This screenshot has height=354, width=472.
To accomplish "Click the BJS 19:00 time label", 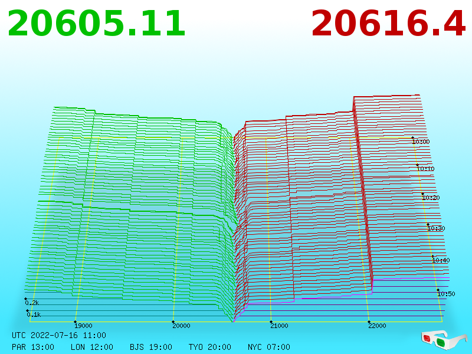I will tap(151, 347).
